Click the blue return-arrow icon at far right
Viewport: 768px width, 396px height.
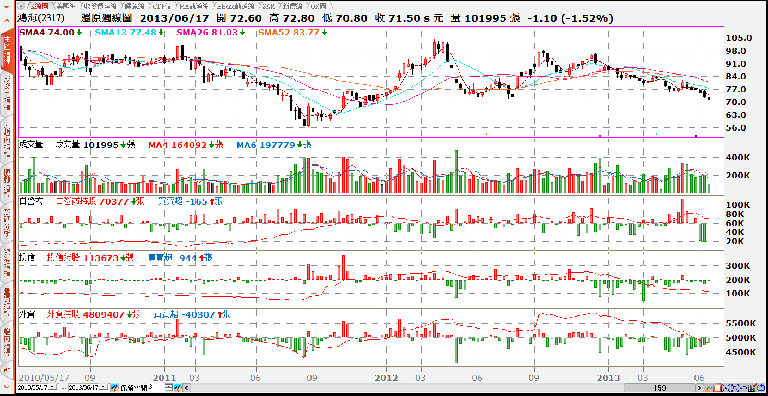(760, 388)
